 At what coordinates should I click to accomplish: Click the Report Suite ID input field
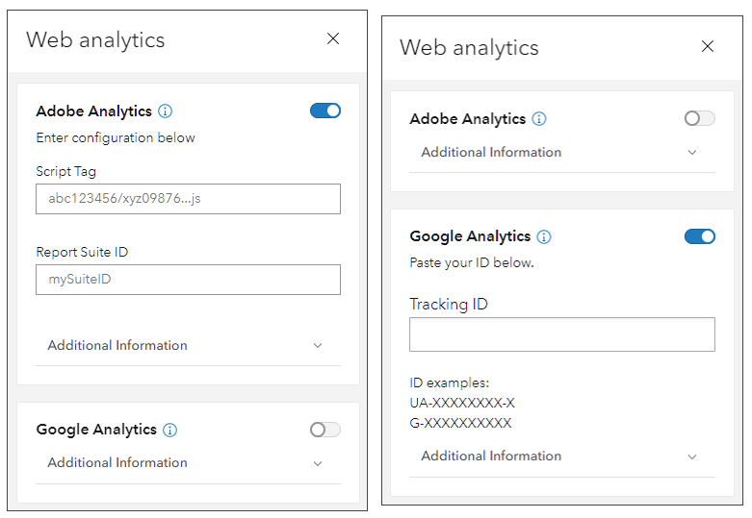click(188, 280)
